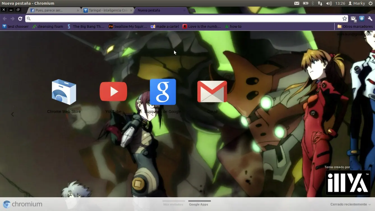
Task: Restore the Chromium window size
Action: coord(18,10)
